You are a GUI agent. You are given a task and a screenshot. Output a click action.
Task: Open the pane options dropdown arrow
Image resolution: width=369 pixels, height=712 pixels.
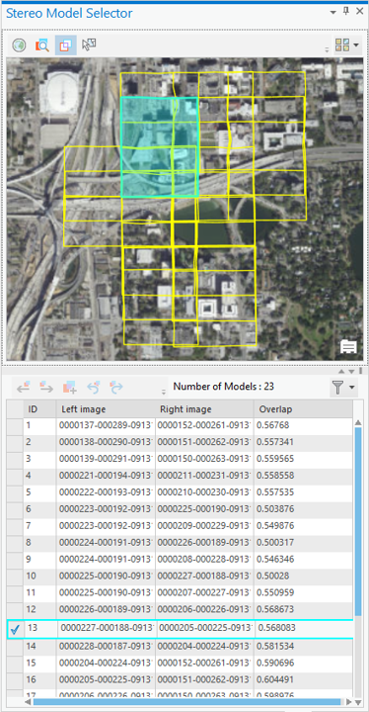point(333,12)
